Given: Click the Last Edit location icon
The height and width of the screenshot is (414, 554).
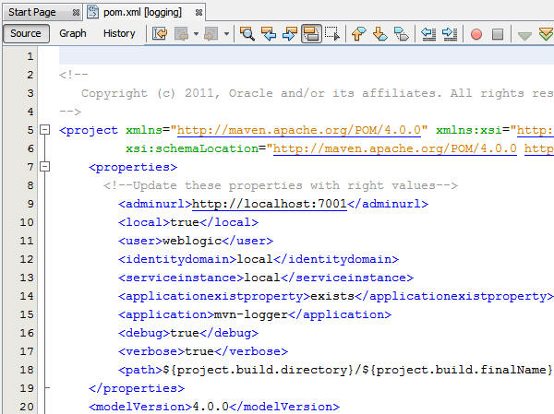Looking at the screenshot, I should click(x=160, y=34).
